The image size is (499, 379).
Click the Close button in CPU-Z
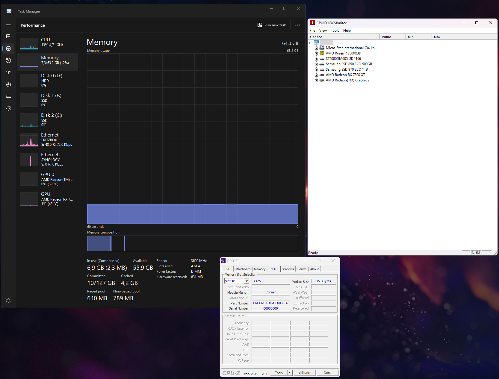coord(327,373)
